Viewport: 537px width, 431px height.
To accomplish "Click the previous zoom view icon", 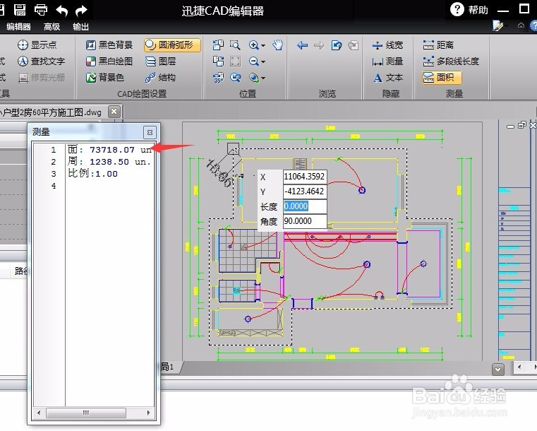I will tap(235, 78).
